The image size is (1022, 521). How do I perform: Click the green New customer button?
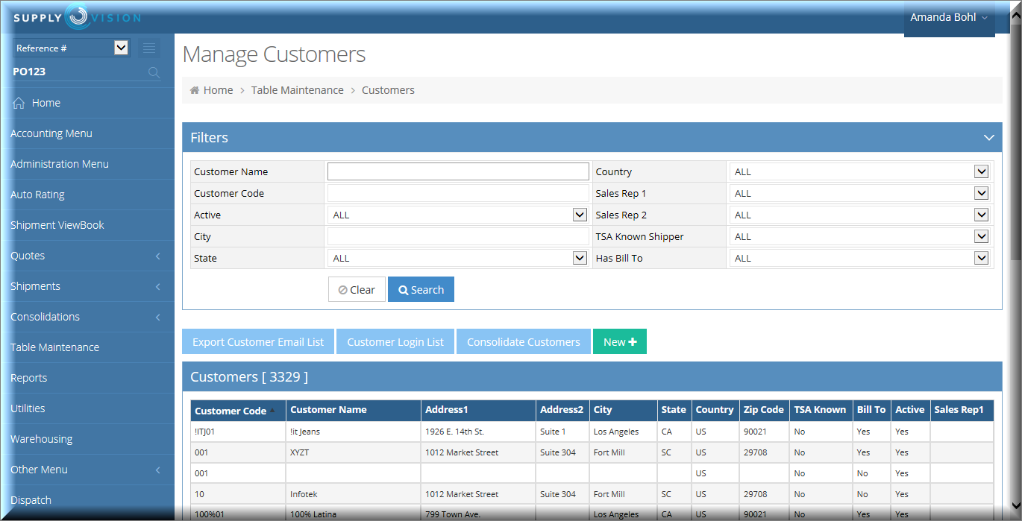(619, 342)
